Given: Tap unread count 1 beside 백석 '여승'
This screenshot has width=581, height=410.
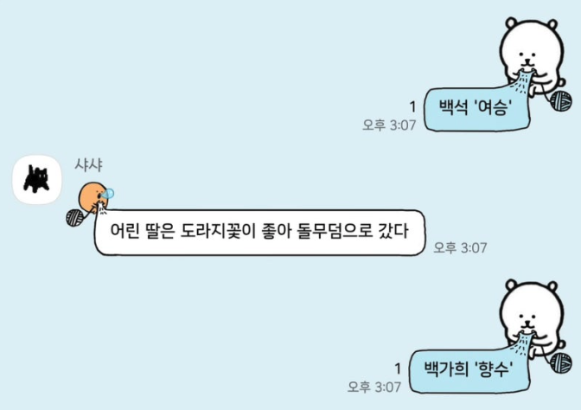Looking at the screenshot, I should coord(412,106).
